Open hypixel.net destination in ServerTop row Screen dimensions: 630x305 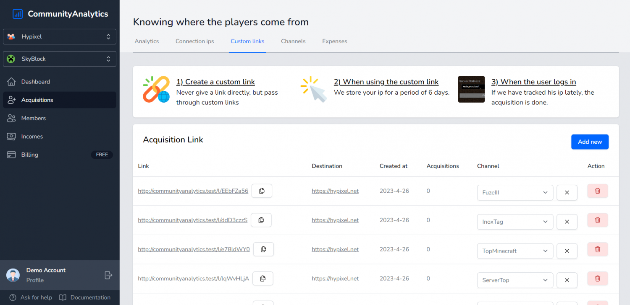tap(335, 278)
